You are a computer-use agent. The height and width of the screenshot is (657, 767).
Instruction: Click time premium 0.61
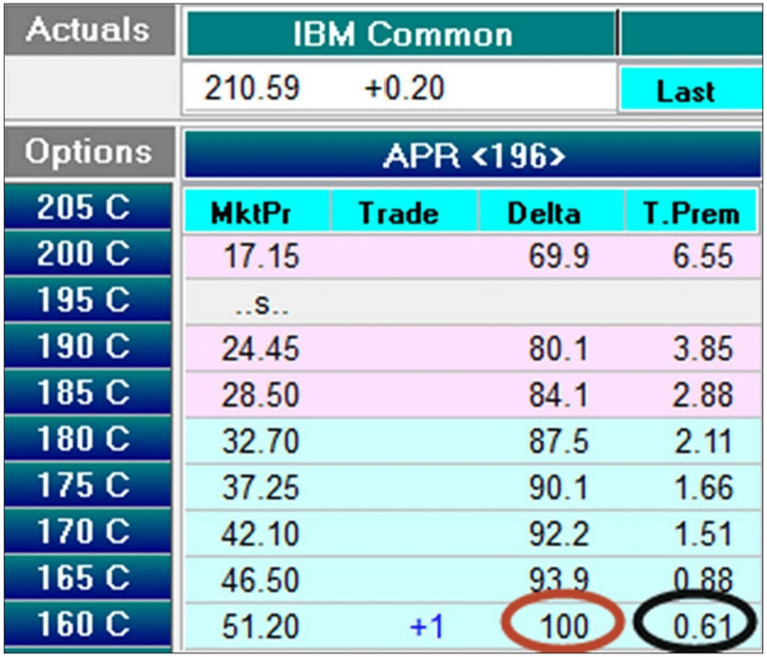(x=703, y=627)
